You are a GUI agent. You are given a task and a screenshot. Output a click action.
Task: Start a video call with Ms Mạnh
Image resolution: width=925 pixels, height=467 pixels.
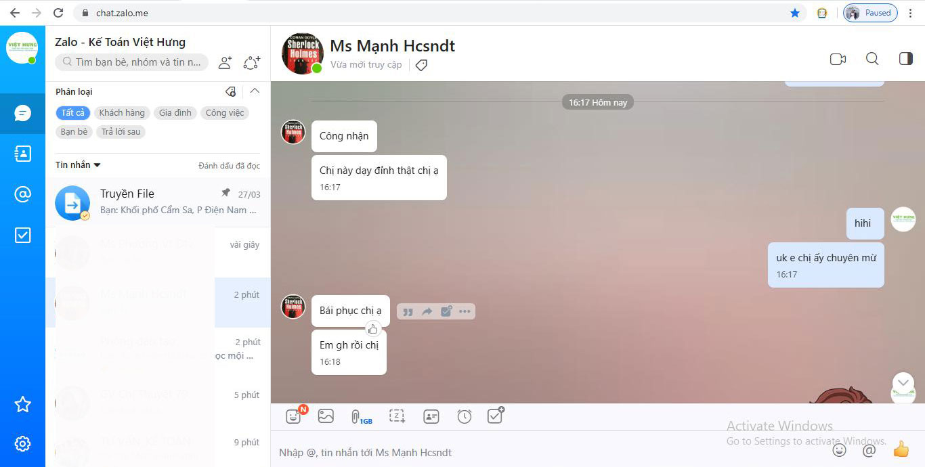tap(838, 60)
